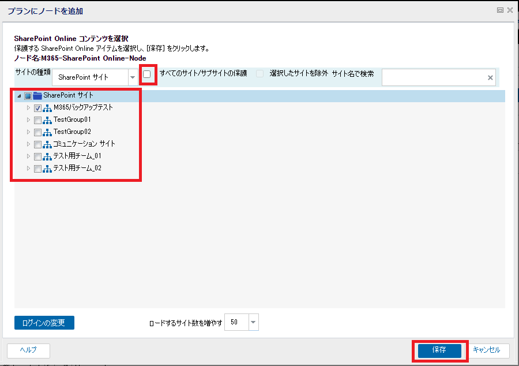Toggle the 選択したサイトを除外 checkbox

point(260,73)
